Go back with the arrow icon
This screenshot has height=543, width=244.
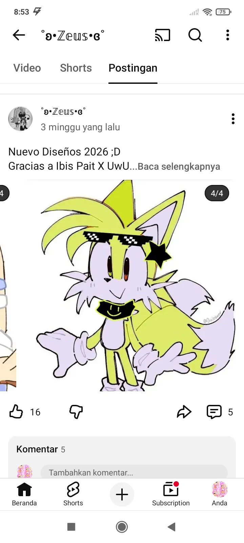[19, 35]
